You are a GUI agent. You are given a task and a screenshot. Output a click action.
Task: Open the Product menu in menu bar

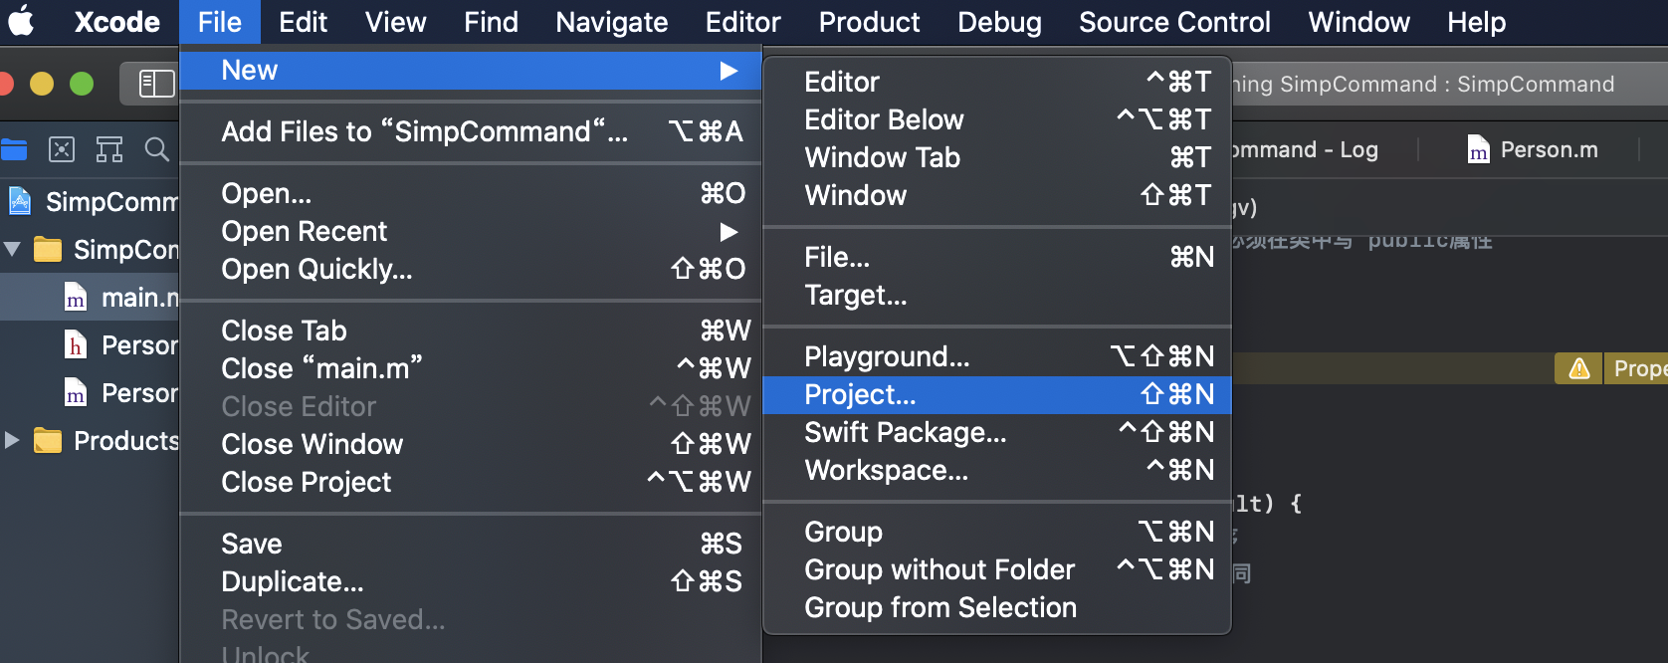pyautogui.click(x=869, y=22)
